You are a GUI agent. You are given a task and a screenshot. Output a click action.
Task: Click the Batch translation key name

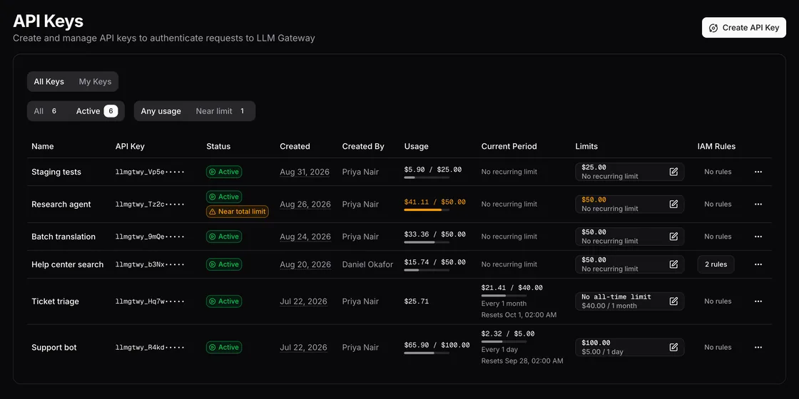pos(63,237)
